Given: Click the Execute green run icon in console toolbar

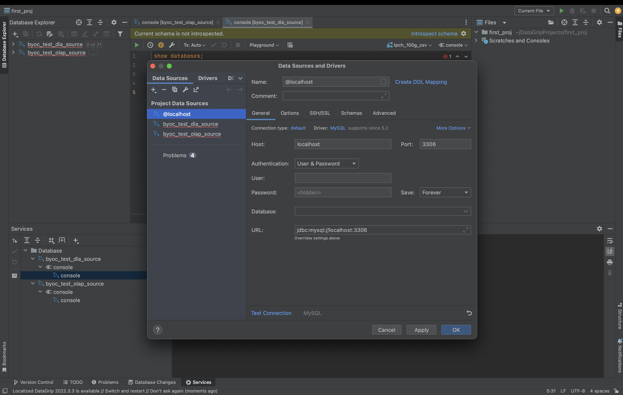Looking at the screenshot, I should [137, 45].
